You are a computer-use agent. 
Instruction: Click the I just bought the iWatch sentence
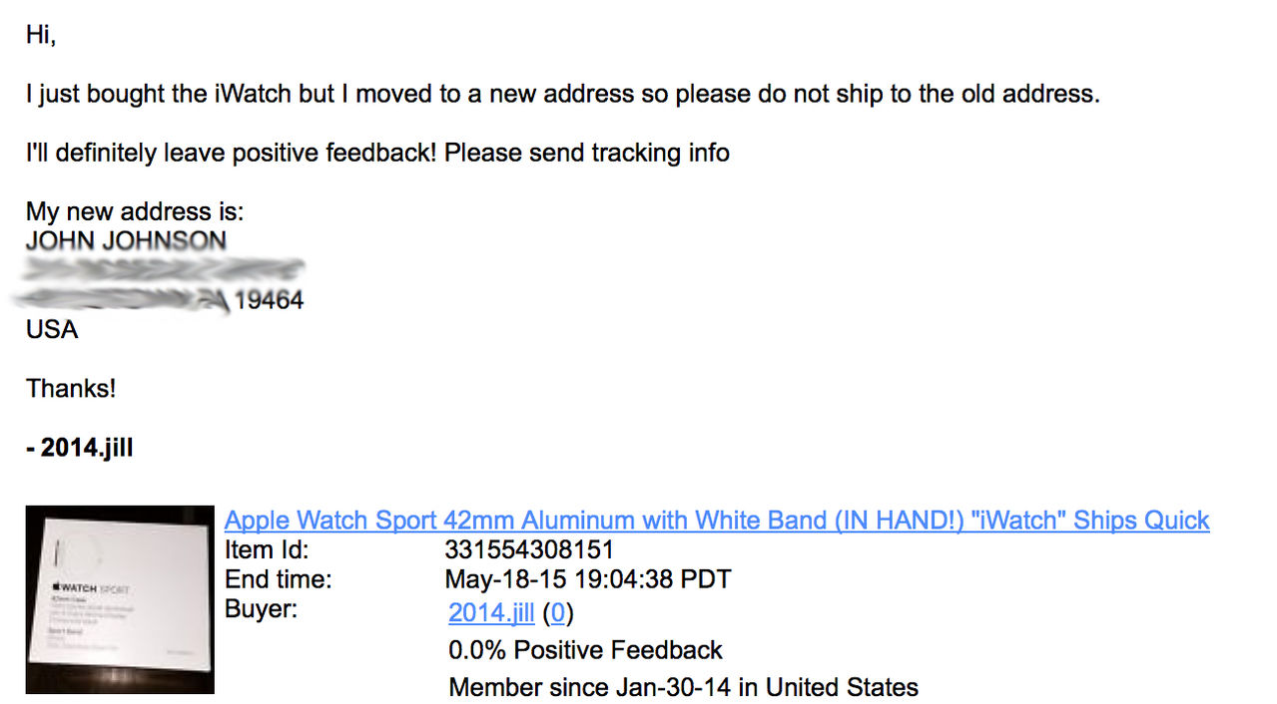(562, 94)
